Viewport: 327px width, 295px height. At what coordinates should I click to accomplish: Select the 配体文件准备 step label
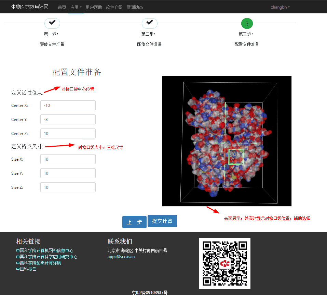pyautogui.click(x=149, y=44)
